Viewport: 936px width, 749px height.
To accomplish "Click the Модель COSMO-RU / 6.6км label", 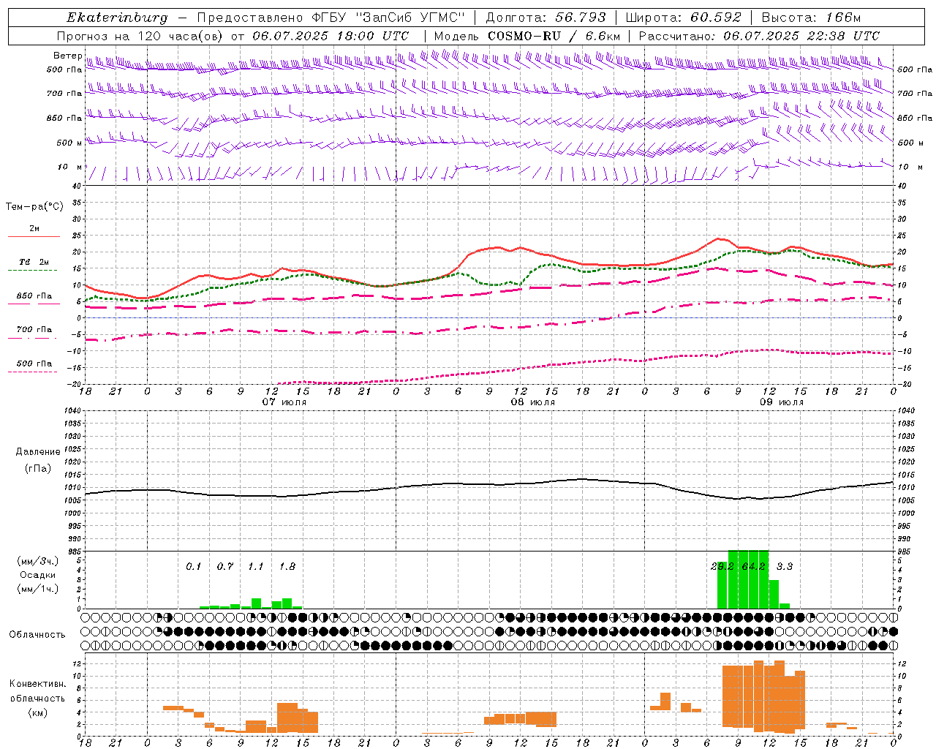I will pyautogui.click(x=527, y=36).
